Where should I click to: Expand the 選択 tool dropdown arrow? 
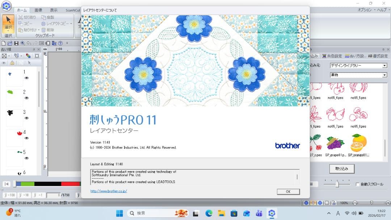pyautogui.click(x=8, y=31)
